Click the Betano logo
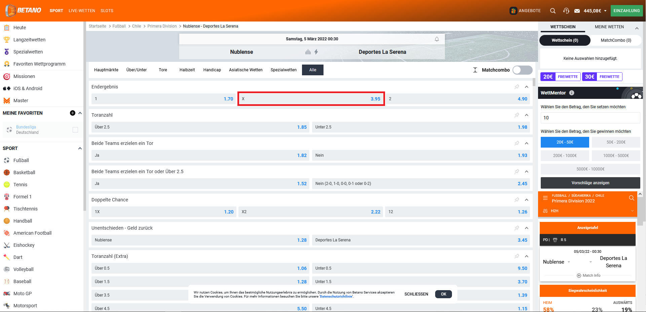This screenshot has width=646, height=312. 23,10
